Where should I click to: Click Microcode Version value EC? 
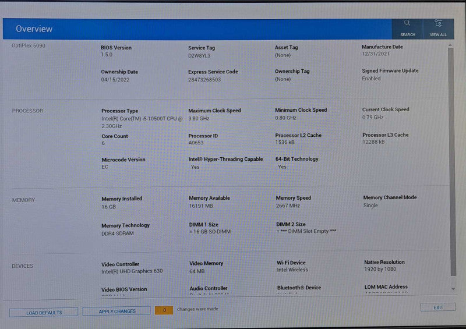click(105, 167)
